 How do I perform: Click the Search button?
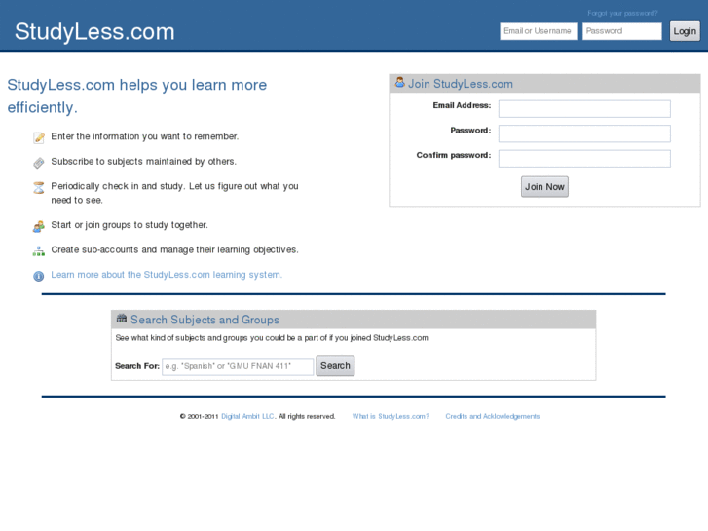(335, 365)
